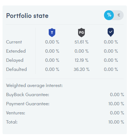This screenshot has width=132, height=140.
Task: Select the Current row label
Action: 14,42
